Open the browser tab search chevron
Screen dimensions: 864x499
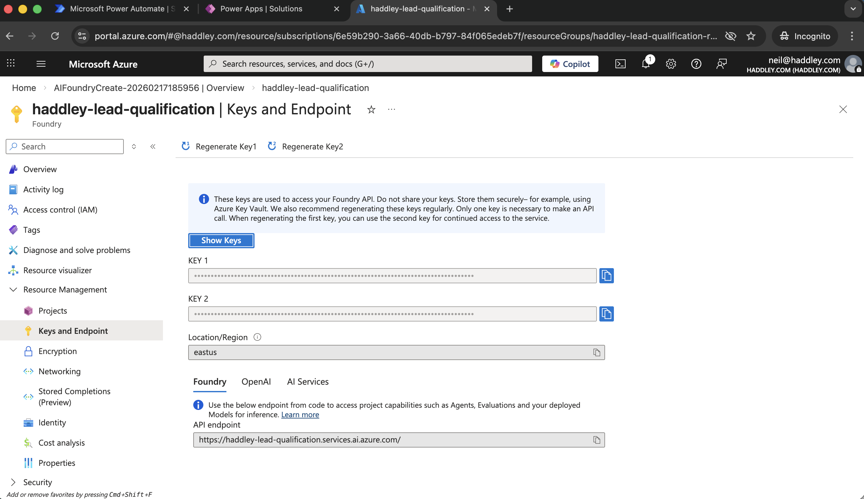852,9
